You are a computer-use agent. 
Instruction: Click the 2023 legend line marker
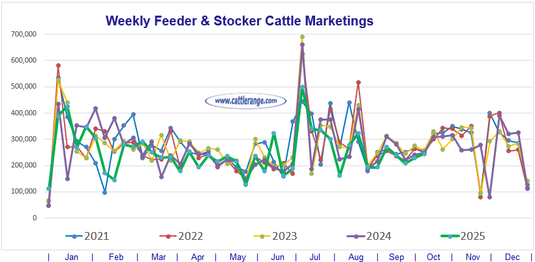(x=264, y=236)
